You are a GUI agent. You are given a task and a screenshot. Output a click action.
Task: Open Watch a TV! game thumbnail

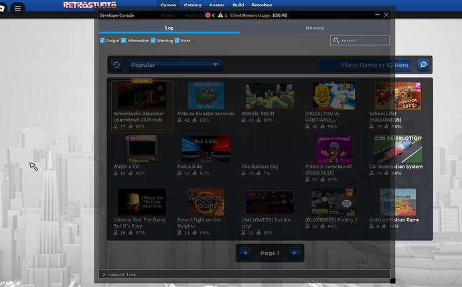tap(142, 149)
